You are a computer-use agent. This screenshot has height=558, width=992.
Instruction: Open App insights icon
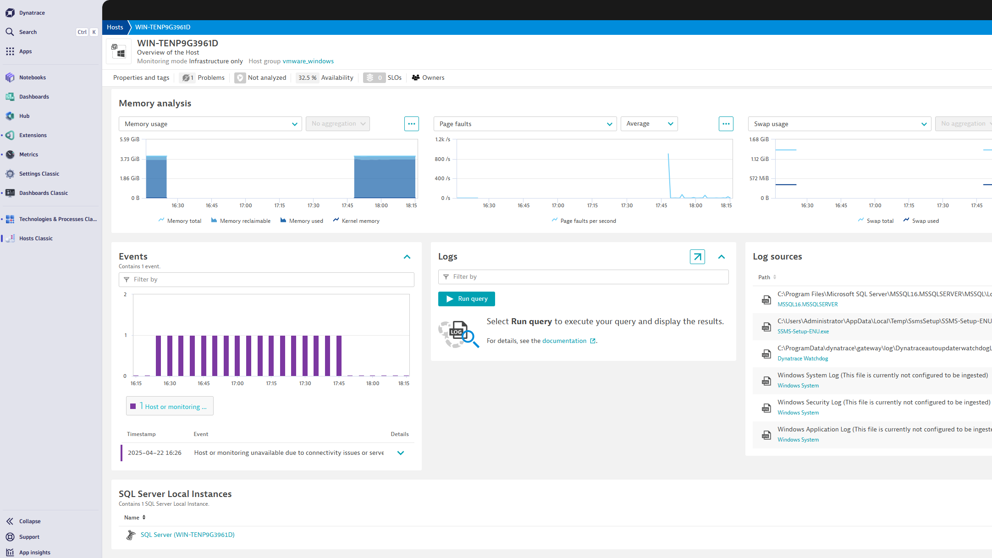point(10,552)
